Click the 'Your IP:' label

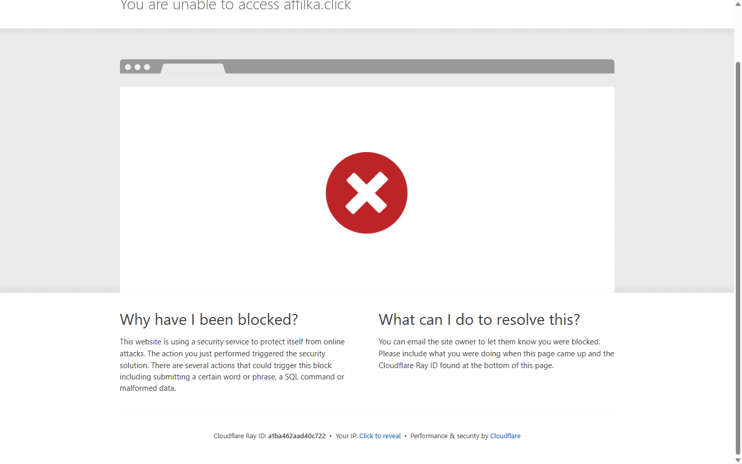(346, 436)
